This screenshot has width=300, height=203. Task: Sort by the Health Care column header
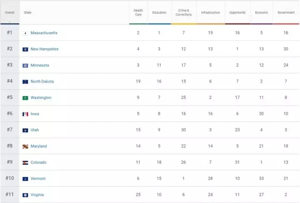point(138,13)
